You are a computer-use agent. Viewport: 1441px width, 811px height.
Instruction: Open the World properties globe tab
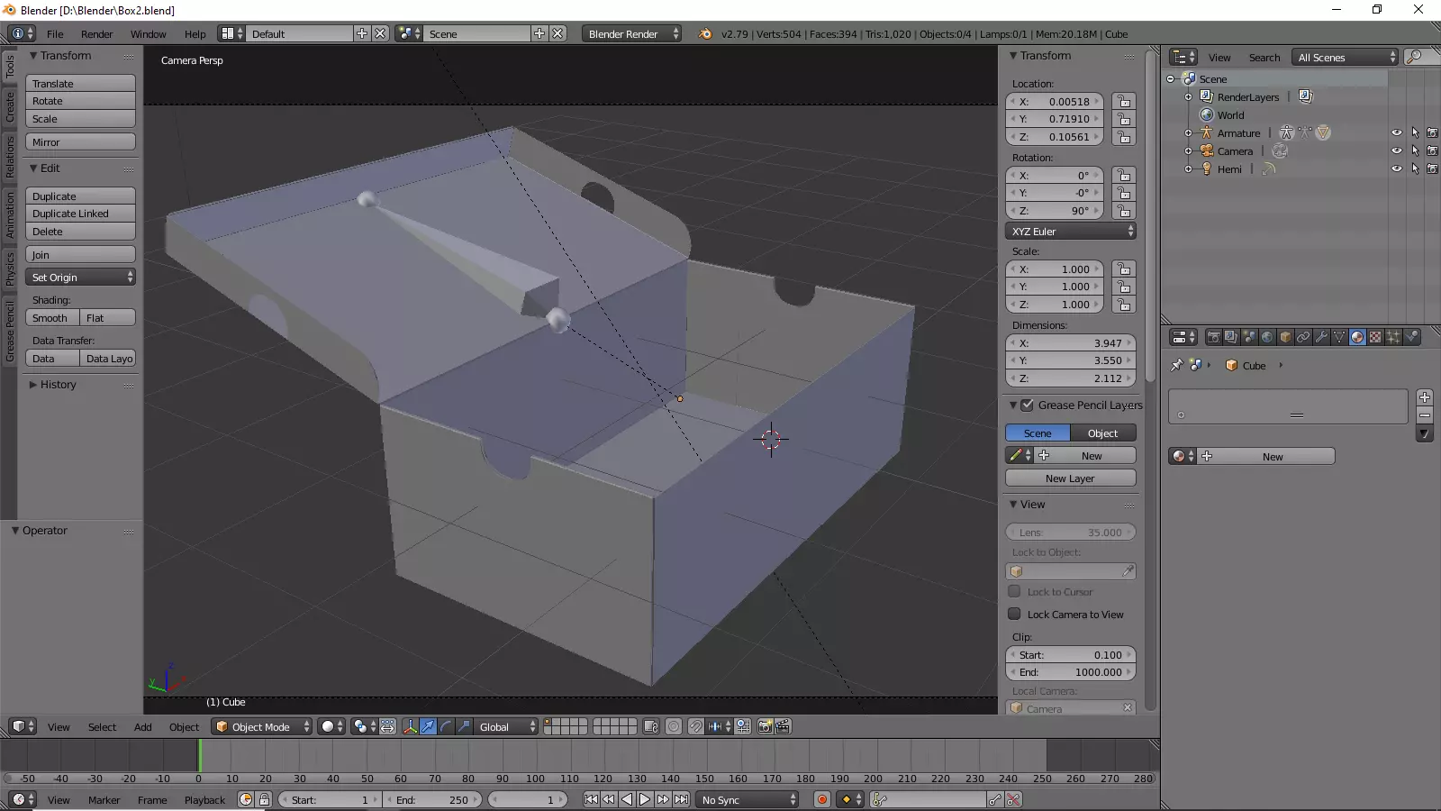[x=1267, y=337]
